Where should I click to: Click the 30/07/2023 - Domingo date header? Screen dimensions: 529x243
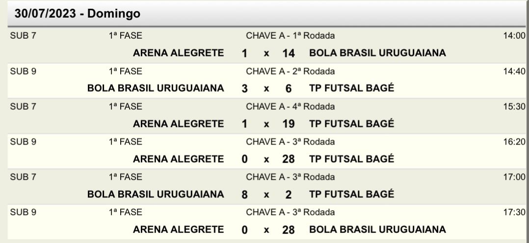[x=77, y=14]
